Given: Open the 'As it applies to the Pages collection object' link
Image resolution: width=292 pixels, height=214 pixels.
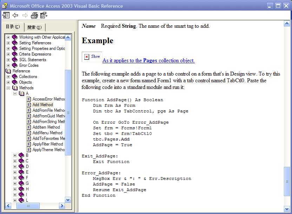Looking at the screenshot, I should pos(148,60).
